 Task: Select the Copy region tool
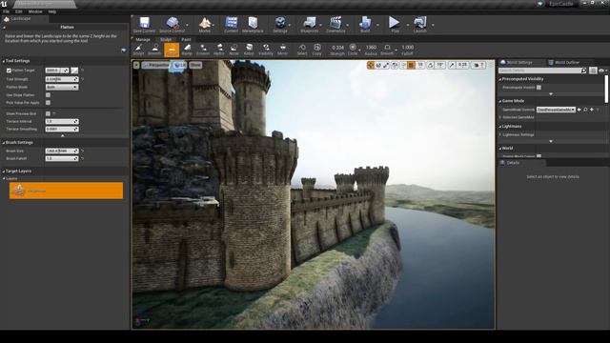coord(317,50)
